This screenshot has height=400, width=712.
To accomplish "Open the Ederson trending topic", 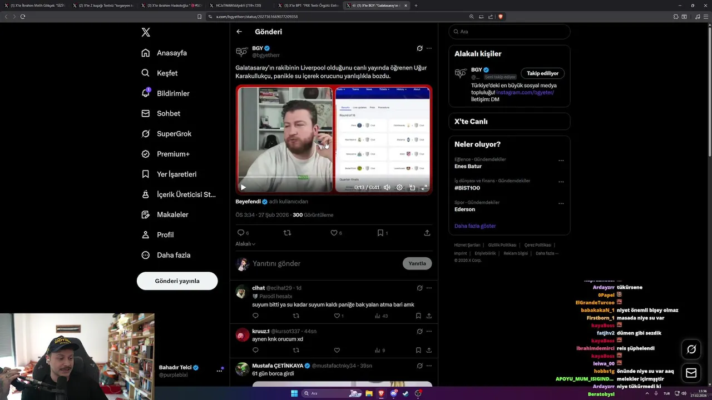I will 464,209.
